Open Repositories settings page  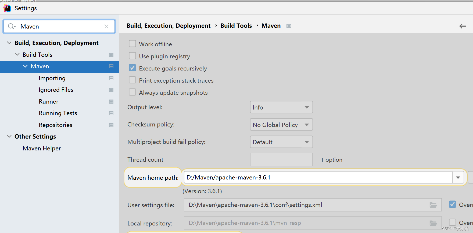point(55,125)
